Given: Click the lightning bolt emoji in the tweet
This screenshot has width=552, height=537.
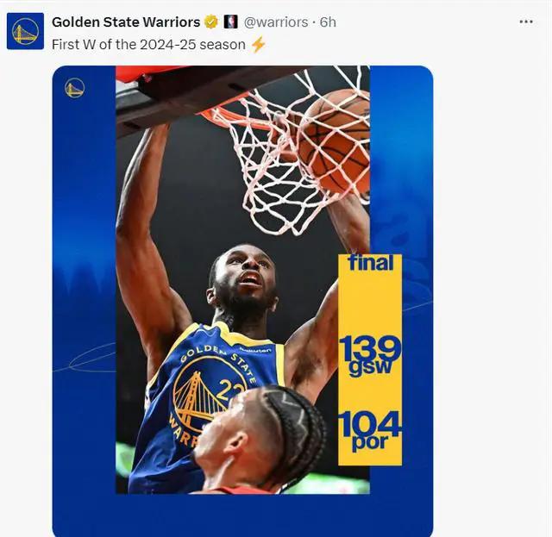Looking at the screenshot, I should point(258,45).
